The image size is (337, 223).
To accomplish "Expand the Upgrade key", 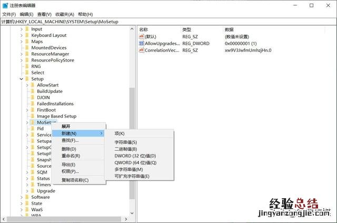I will 27,191.
